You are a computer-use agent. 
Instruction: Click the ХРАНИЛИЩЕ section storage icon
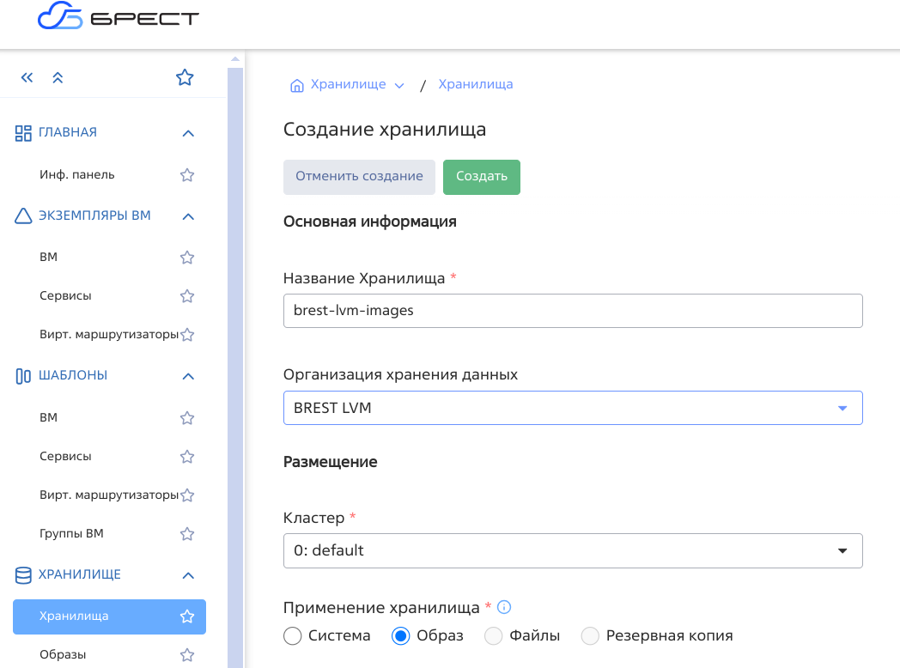[x=21, y=575]
